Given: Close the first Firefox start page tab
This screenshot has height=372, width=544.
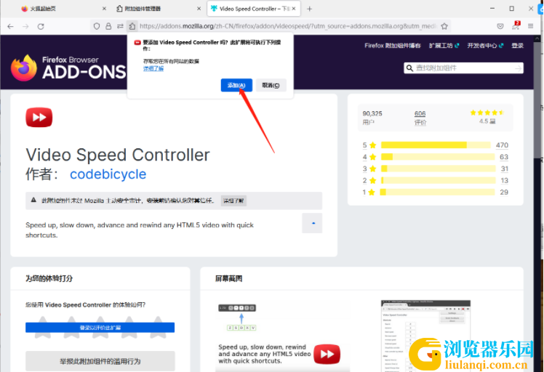Looking at the screenshot, I should pyautogui.click(x=104, y=9).
